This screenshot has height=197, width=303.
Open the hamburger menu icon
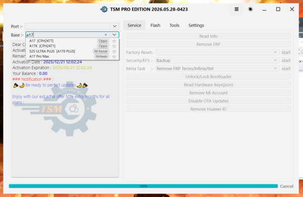tap(236, 9)
